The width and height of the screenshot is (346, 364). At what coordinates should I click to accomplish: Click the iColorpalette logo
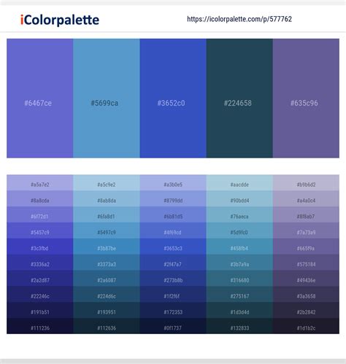(x=60, y=20)
